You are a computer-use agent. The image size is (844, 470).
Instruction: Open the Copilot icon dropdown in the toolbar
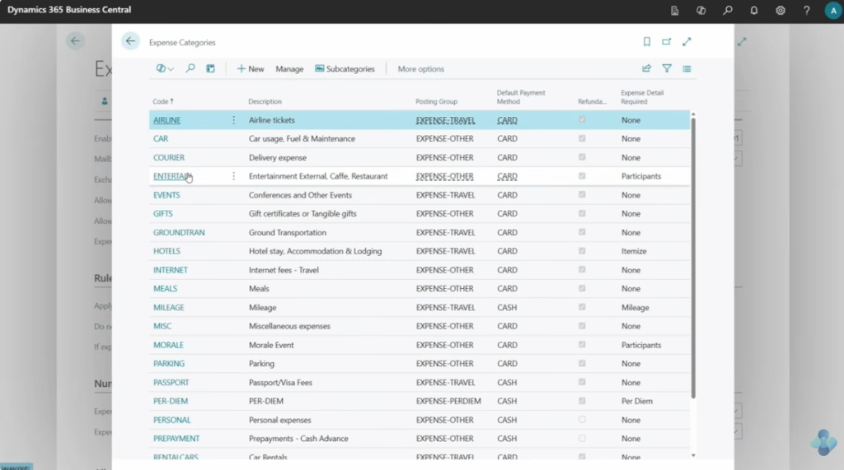tap(165, 68)
